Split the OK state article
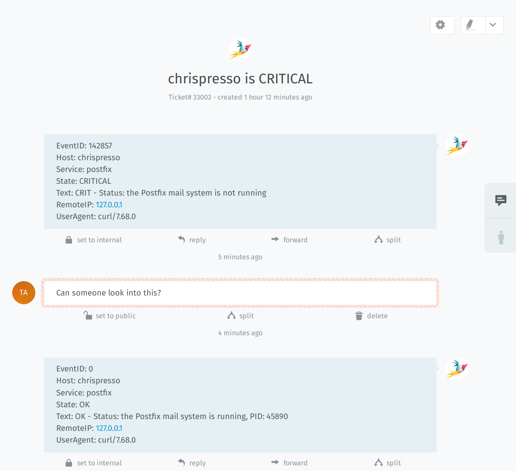 [x=388, y=463]
